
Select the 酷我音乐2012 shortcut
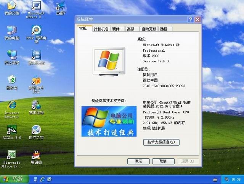tap(36, 85)
